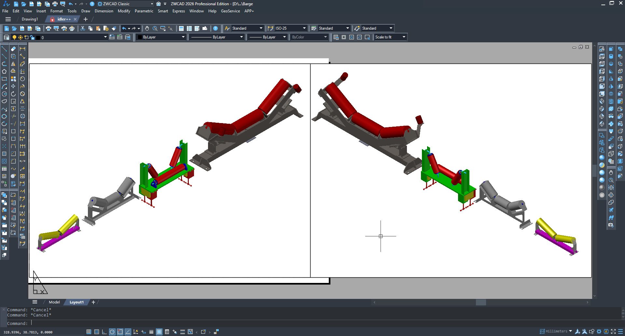
Task: Add a new layout tab
Action: [93, 302]
